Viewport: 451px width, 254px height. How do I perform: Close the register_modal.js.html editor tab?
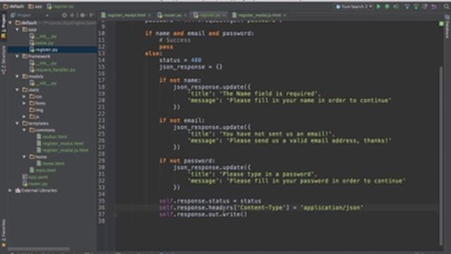click(x=285, y=16)
